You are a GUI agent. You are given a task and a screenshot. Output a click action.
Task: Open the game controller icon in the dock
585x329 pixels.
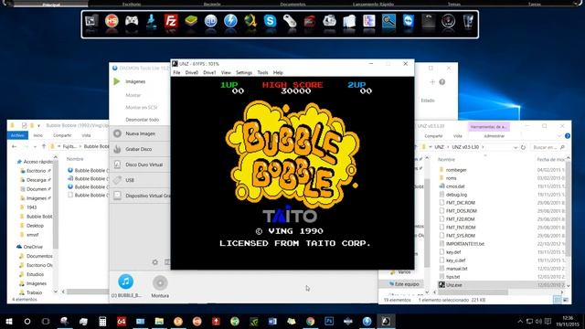pos(132,21)
